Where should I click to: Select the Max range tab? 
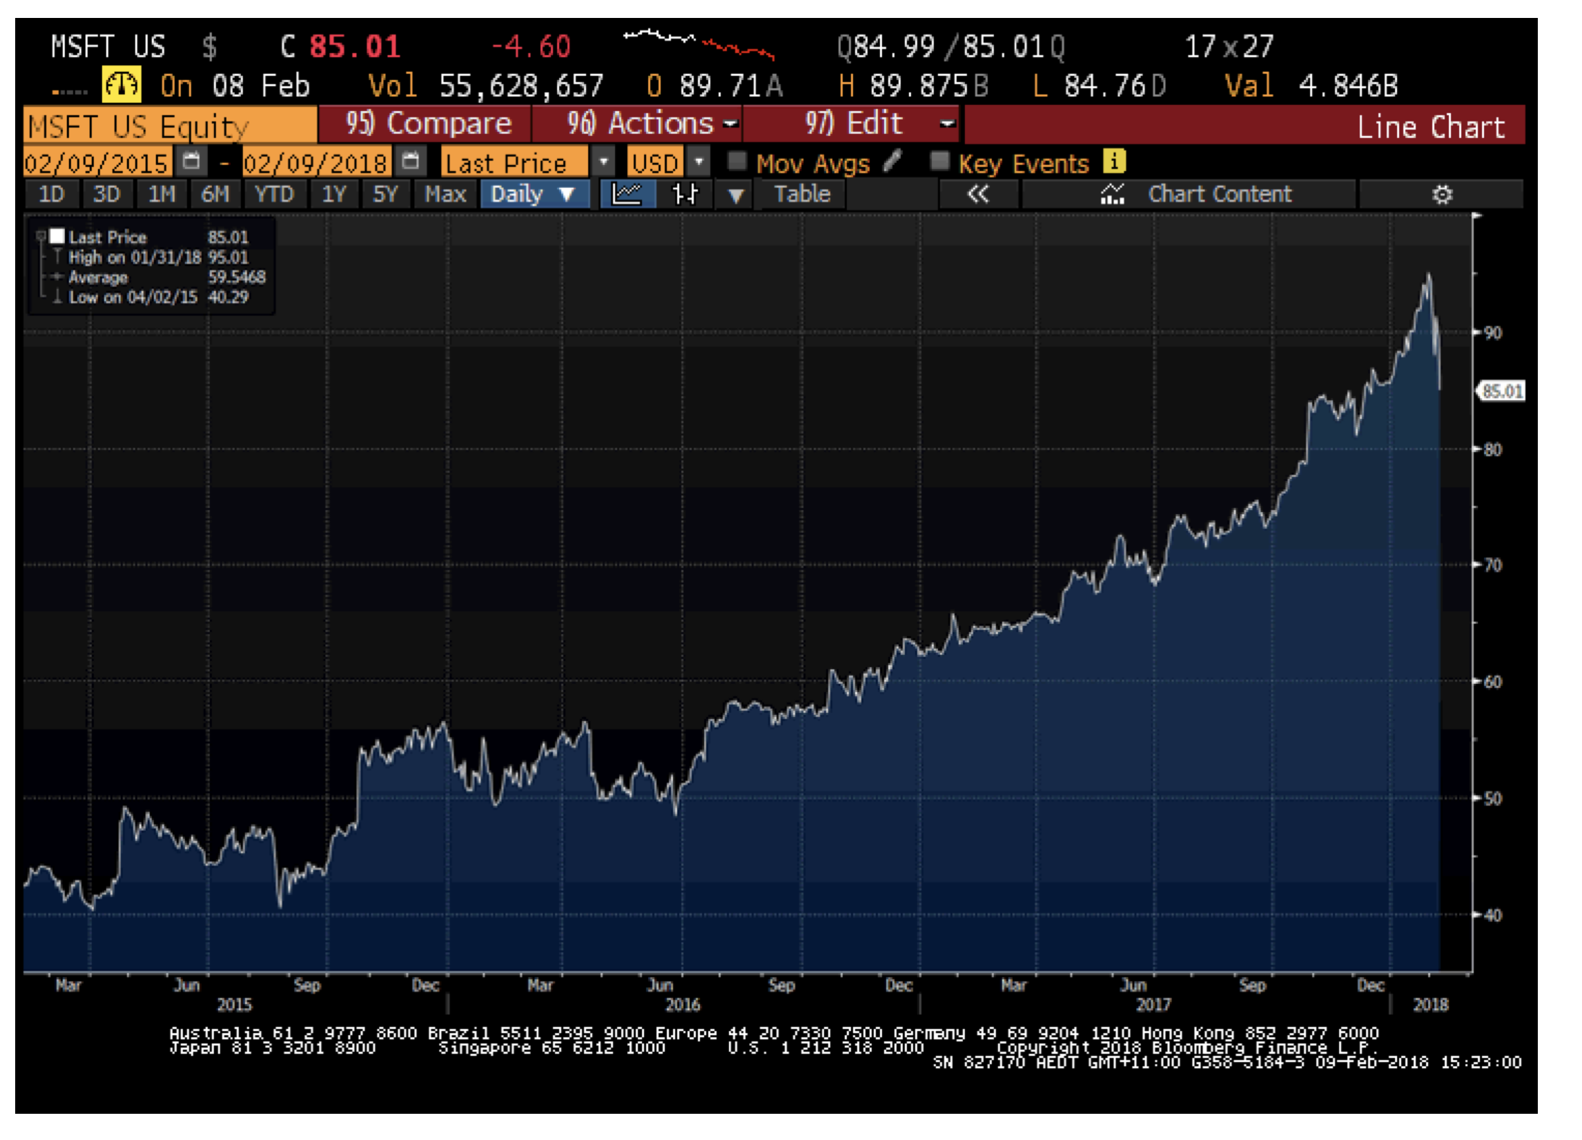click(x=445, y=194)
